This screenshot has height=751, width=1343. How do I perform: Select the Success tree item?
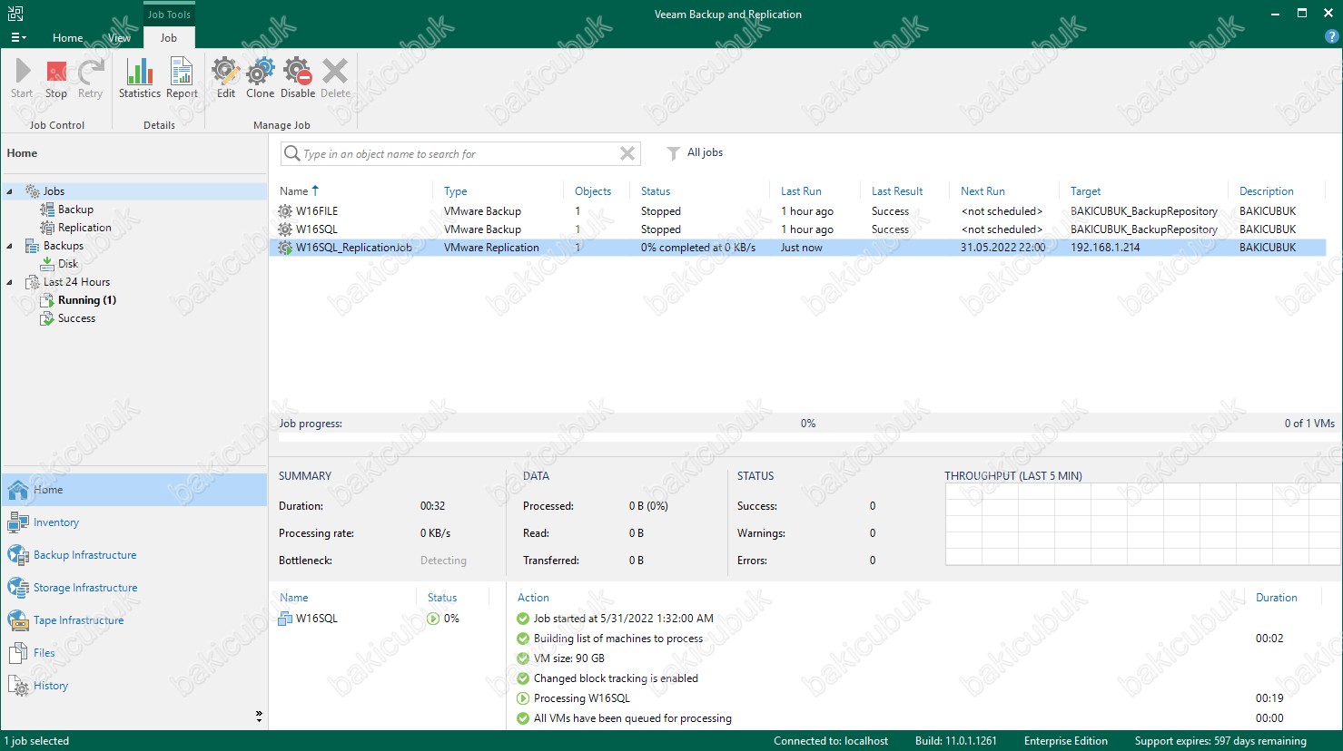tap(76, 318)
